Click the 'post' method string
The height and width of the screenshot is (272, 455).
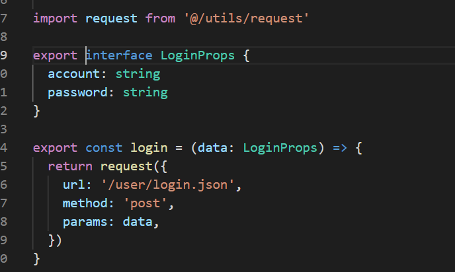click(x=145, y=203)
